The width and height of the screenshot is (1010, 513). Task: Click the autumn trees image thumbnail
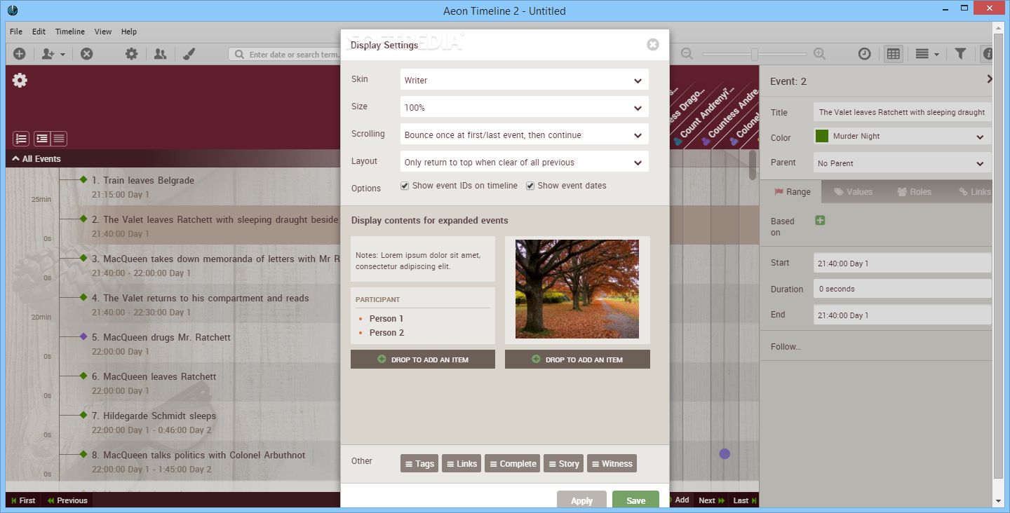click(x=577, y=289)
